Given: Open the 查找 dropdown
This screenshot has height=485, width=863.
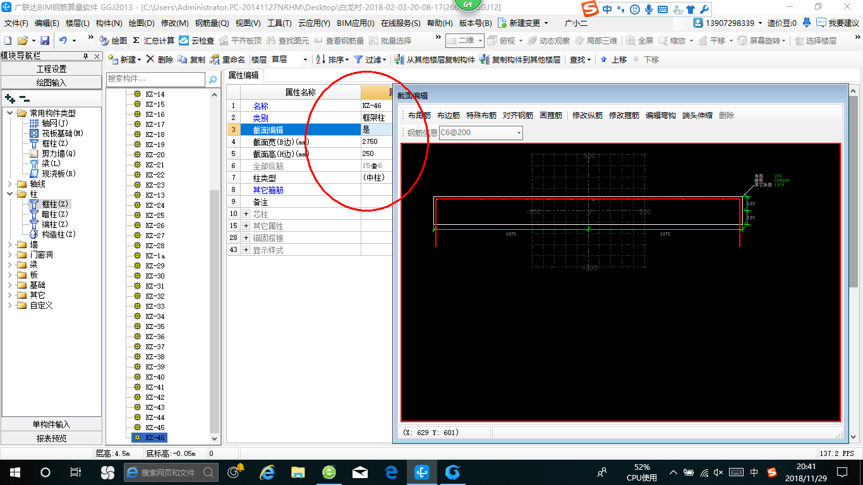Looking at the screenshot, I should pyautogui.click(x=580, y=59).
